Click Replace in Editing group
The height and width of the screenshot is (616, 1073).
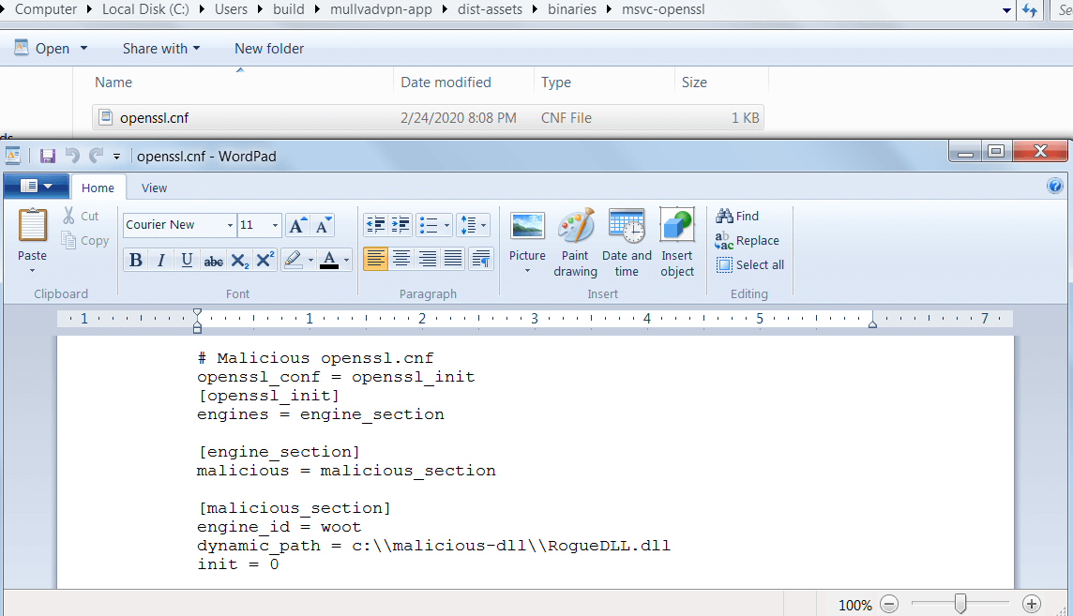click(x=748, y=241)
